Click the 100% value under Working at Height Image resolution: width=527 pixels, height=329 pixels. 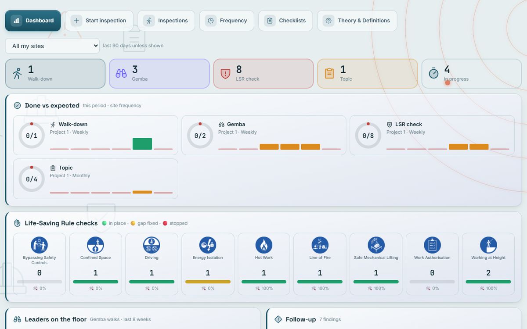pos(492,289)
